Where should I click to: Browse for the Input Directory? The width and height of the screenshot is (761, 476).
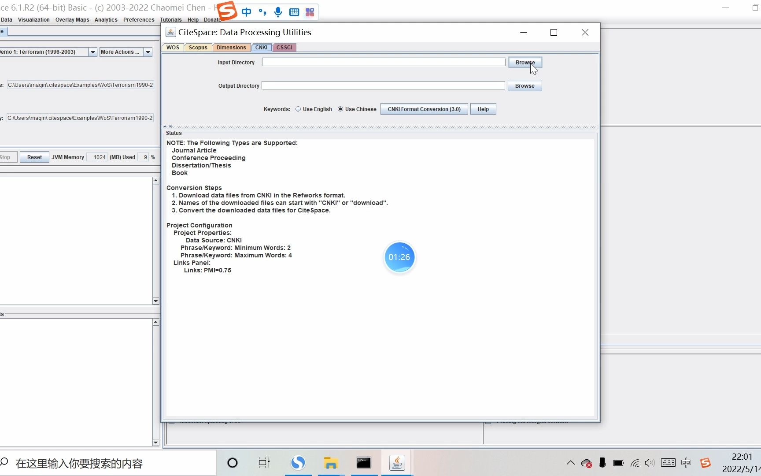pos(525,63)
